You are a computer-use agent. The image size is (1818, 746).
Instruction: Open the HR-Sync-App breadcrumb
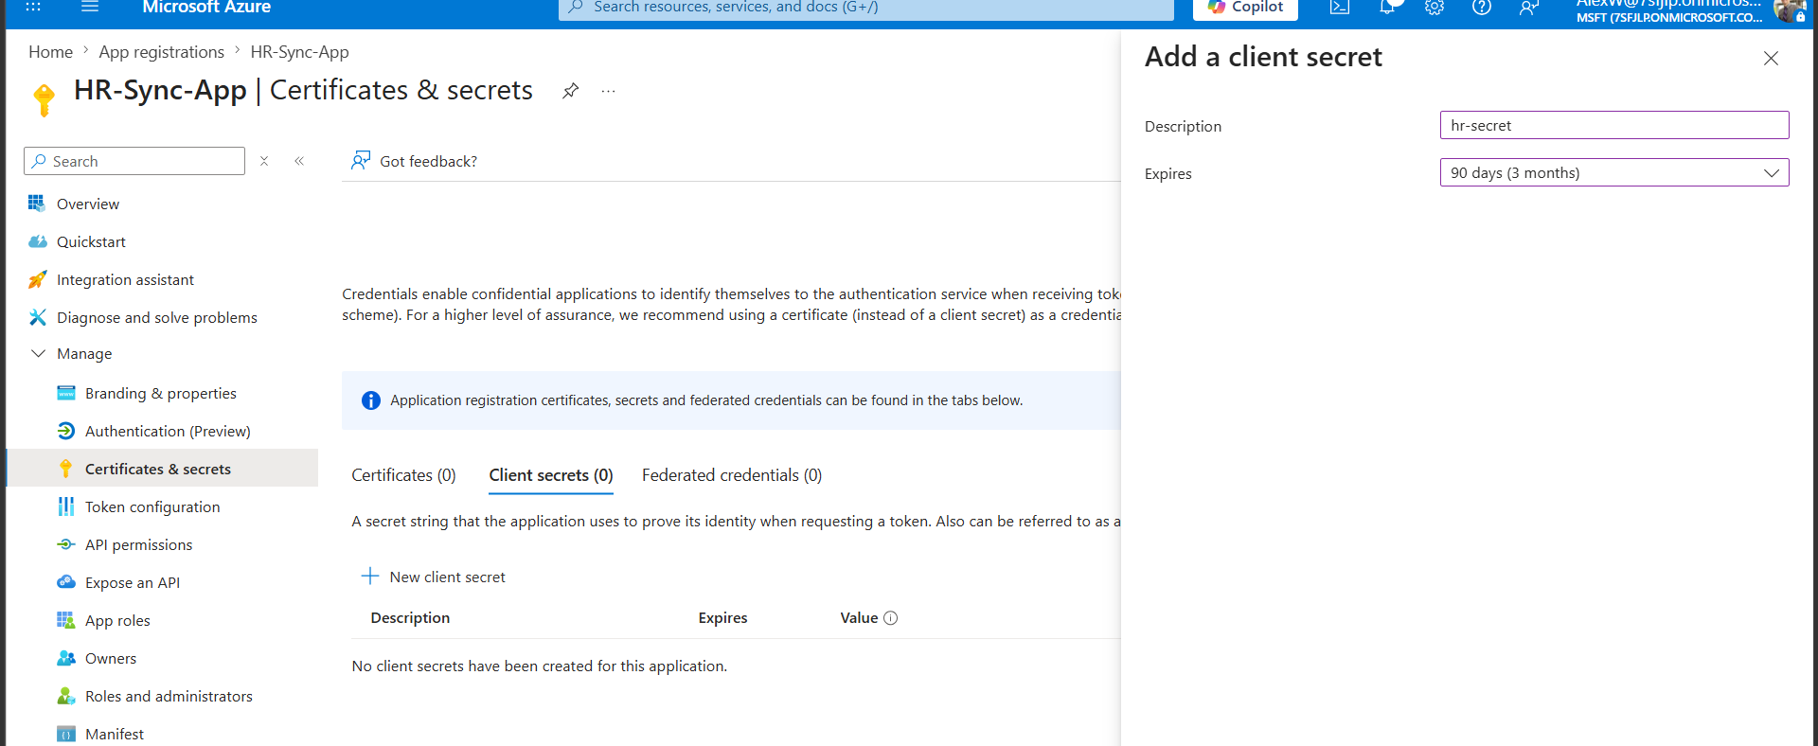pyautogui.click(x=299, y=52)
